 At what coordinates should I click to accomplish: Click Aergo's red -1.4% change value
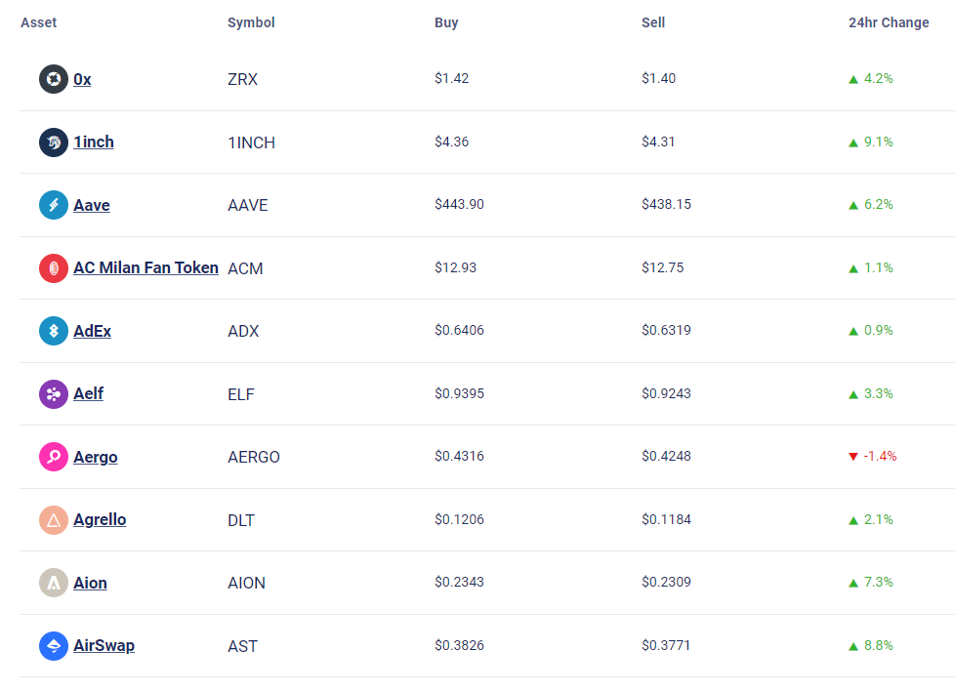click(880, 456)
